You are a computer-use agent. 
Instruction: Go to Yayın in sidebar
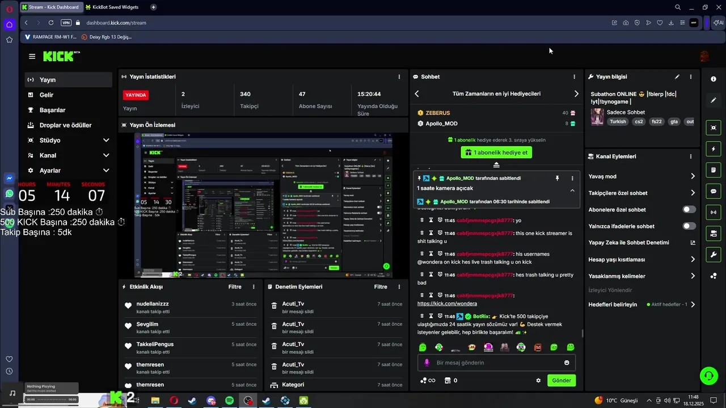[68, 80]
